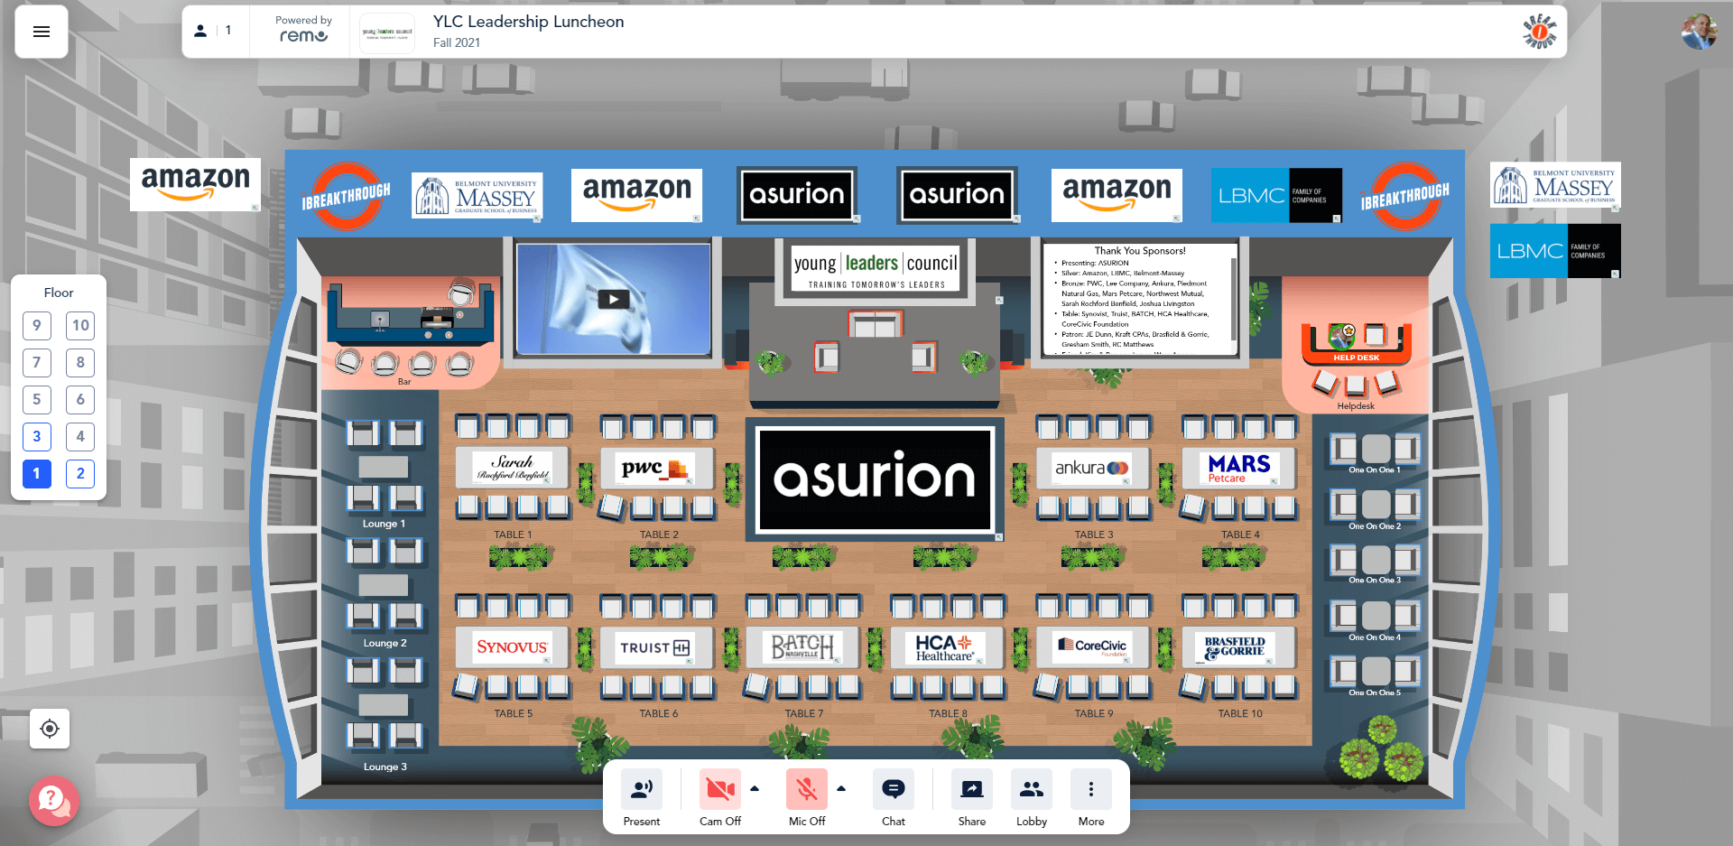
Task: Join One On One 2 seat
Action: click(1375, 505)
